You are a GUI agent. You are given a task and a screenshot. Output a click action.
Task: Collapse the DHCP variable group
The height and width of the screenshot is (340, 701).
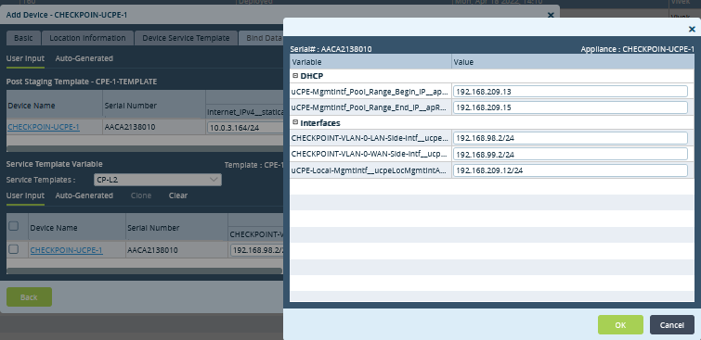295,76
